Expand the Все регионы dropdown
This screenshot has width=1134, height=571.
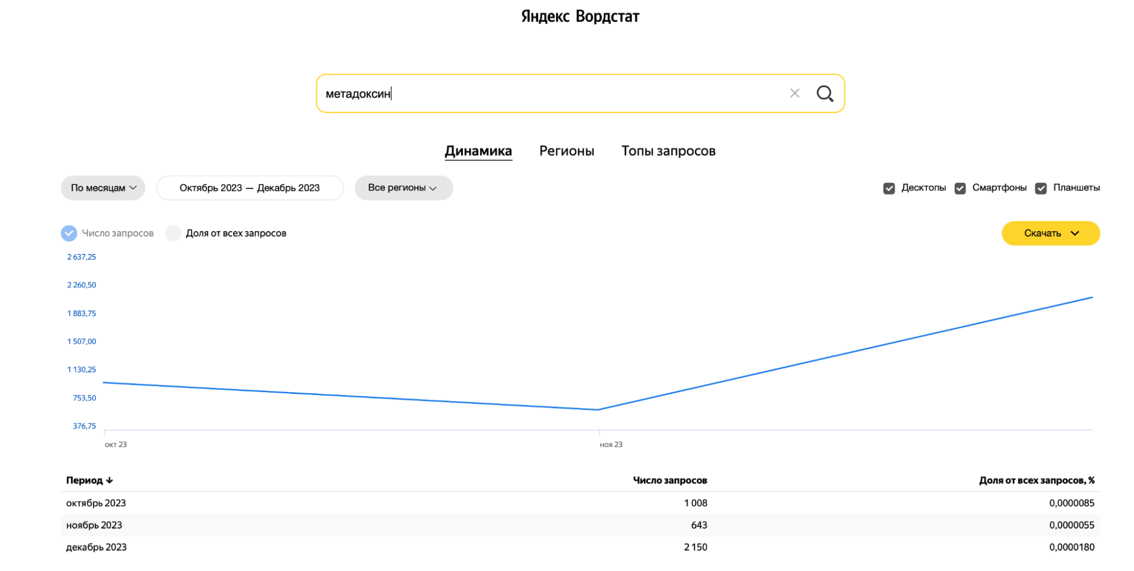click(x=403, y=188)
